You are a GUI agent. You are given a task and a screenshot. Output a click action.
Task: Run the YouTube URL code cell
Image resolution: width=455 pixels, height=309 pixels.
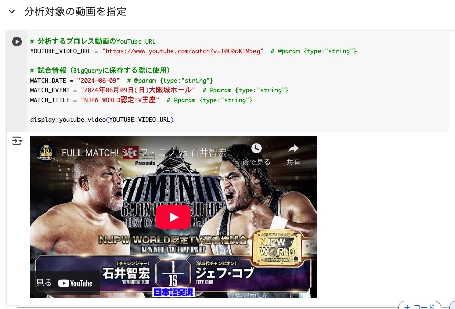[17, 42]
